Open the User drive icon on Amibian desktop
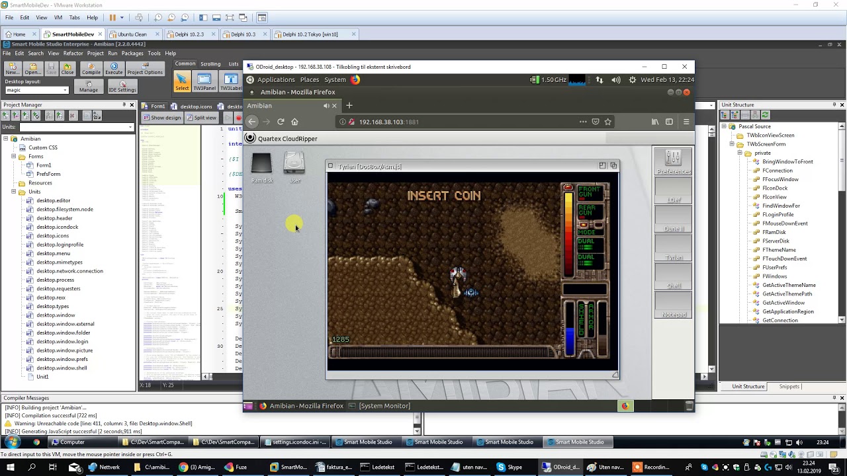This screenshot has width=847, height=476. point(294,168)
